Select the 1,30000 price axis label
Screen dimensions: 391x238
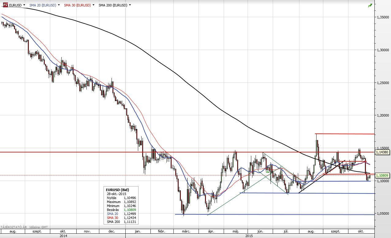(383, 50)
